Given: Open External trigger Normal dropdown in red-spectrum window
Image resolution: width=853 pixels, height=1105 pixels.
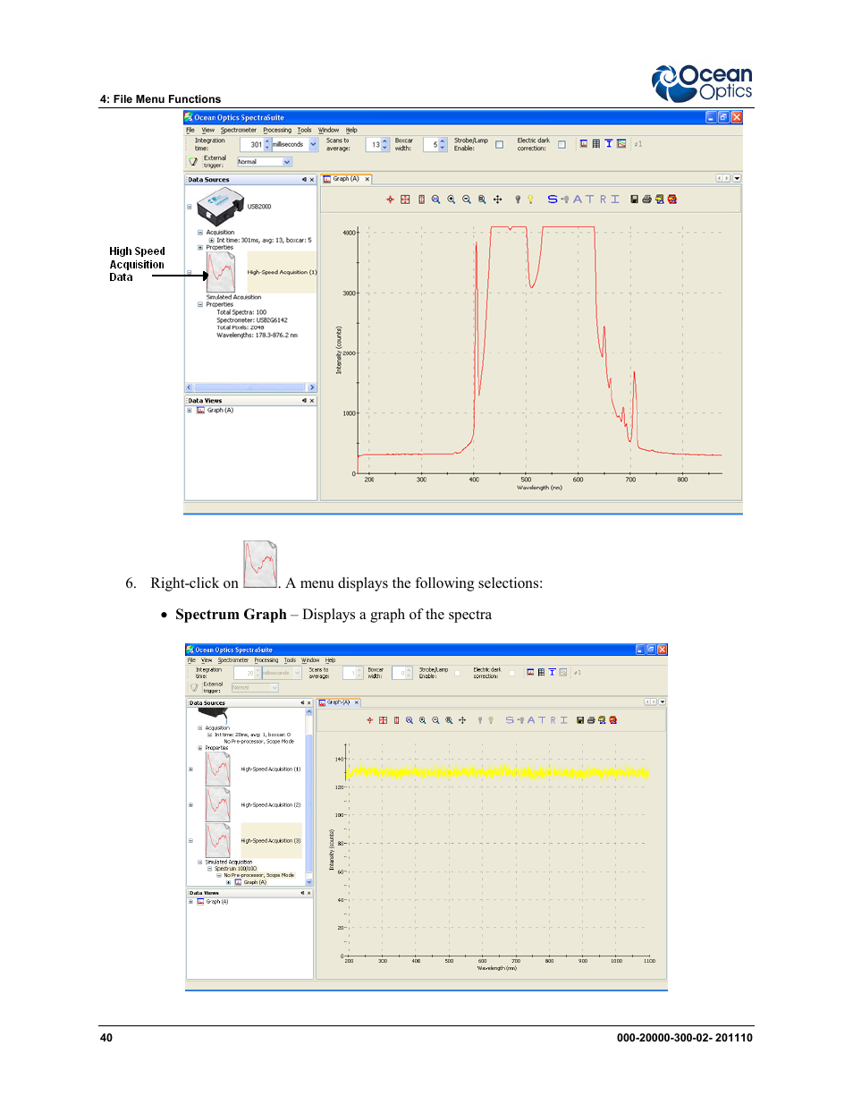Looking at the screenshot, I should (x=287, y=162).
